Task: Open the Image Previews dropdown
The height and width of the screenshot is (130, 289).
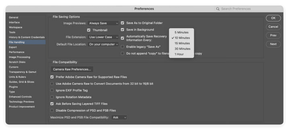Action: click(103, 23)
